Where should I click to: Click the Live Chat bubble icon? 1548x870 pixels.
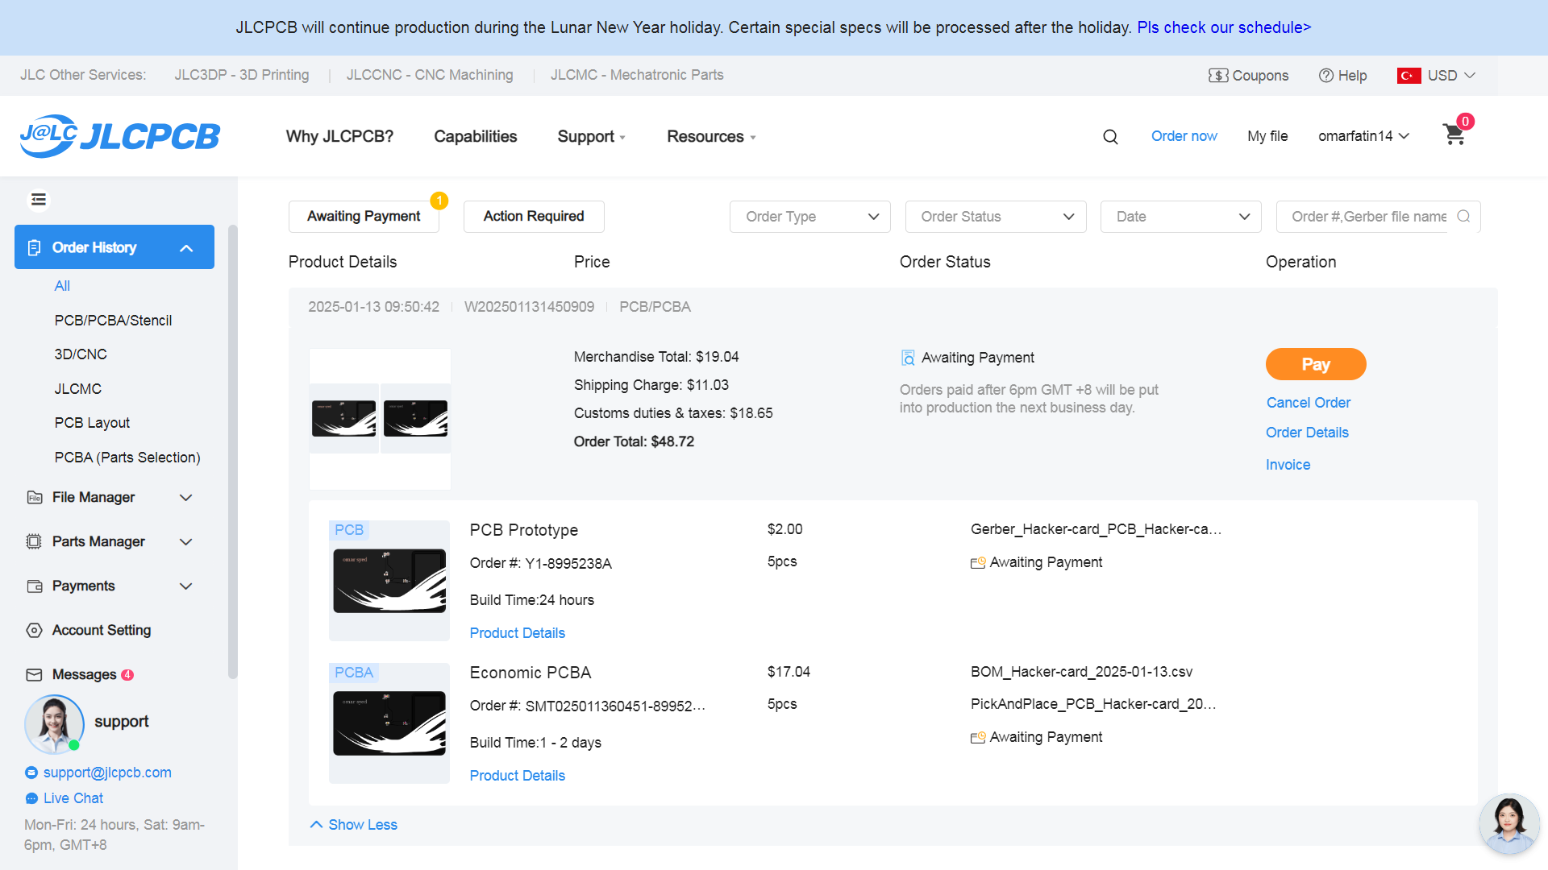coord(31,799)
